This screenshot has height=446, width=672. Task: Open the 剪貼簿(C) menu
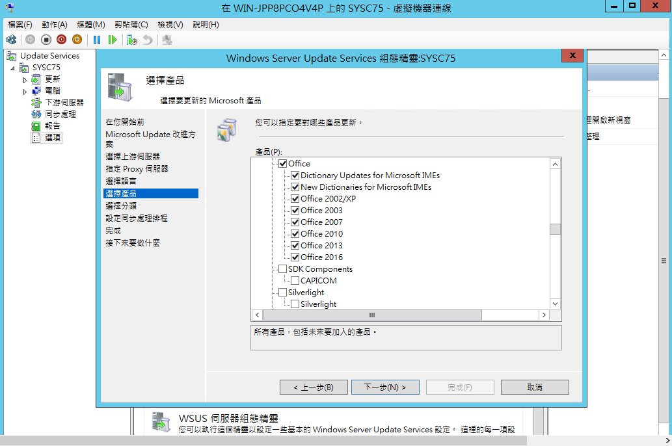pos(131,25)
